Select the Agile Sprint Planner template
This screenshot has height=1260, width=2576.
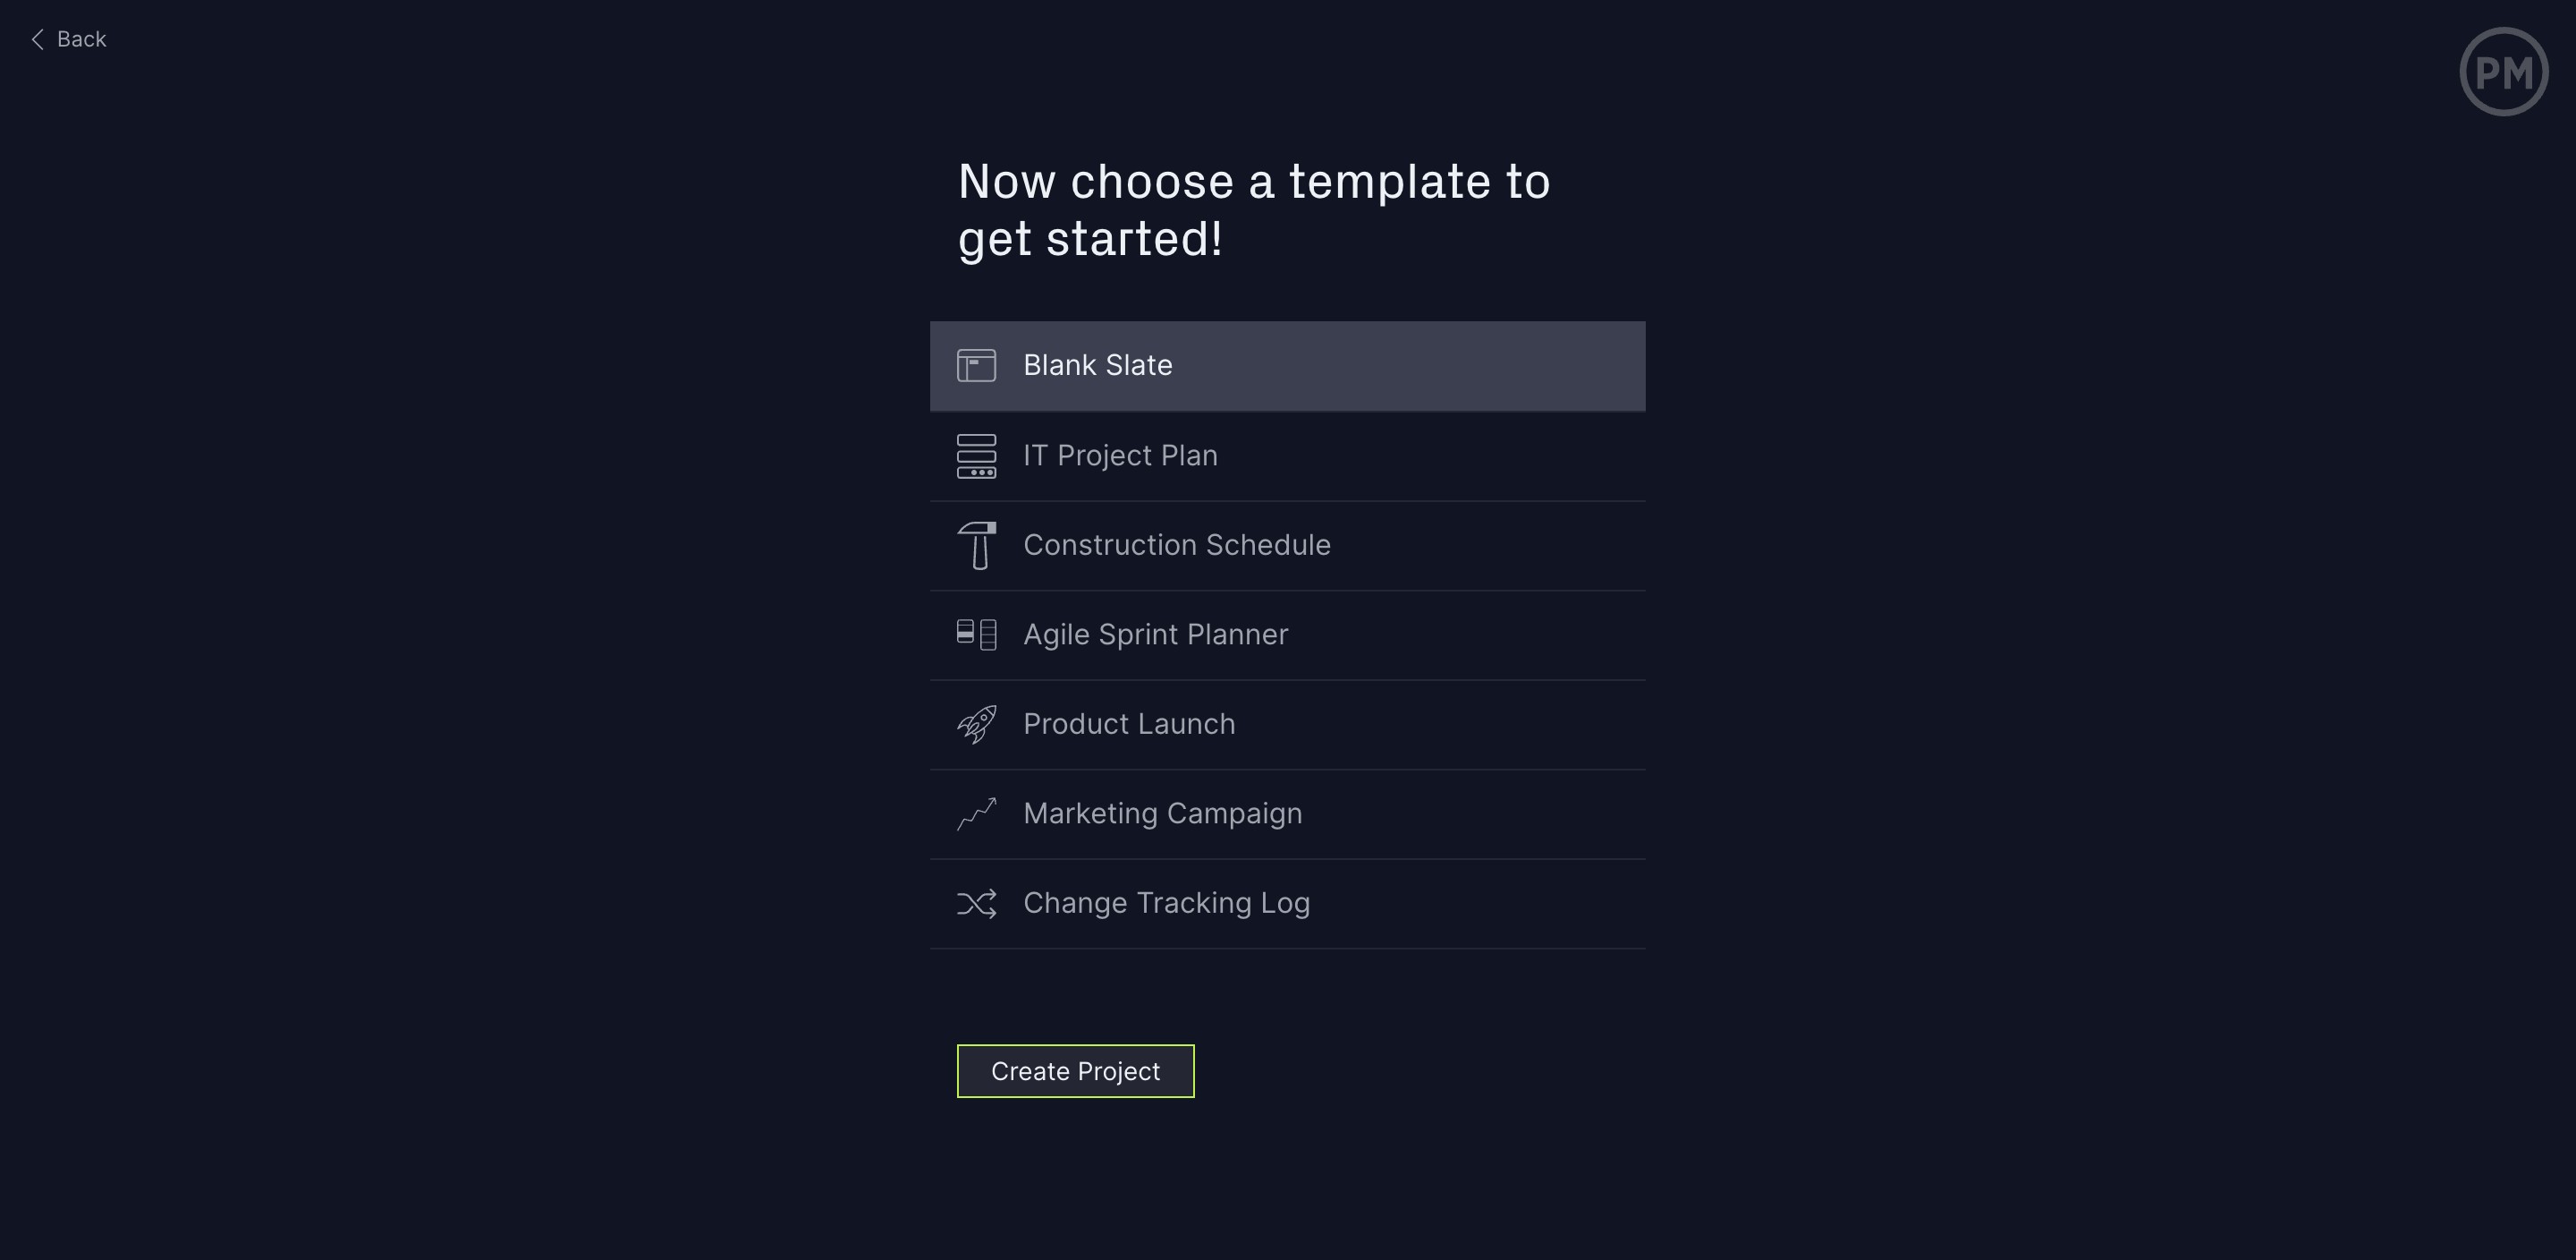point(1155,634)
